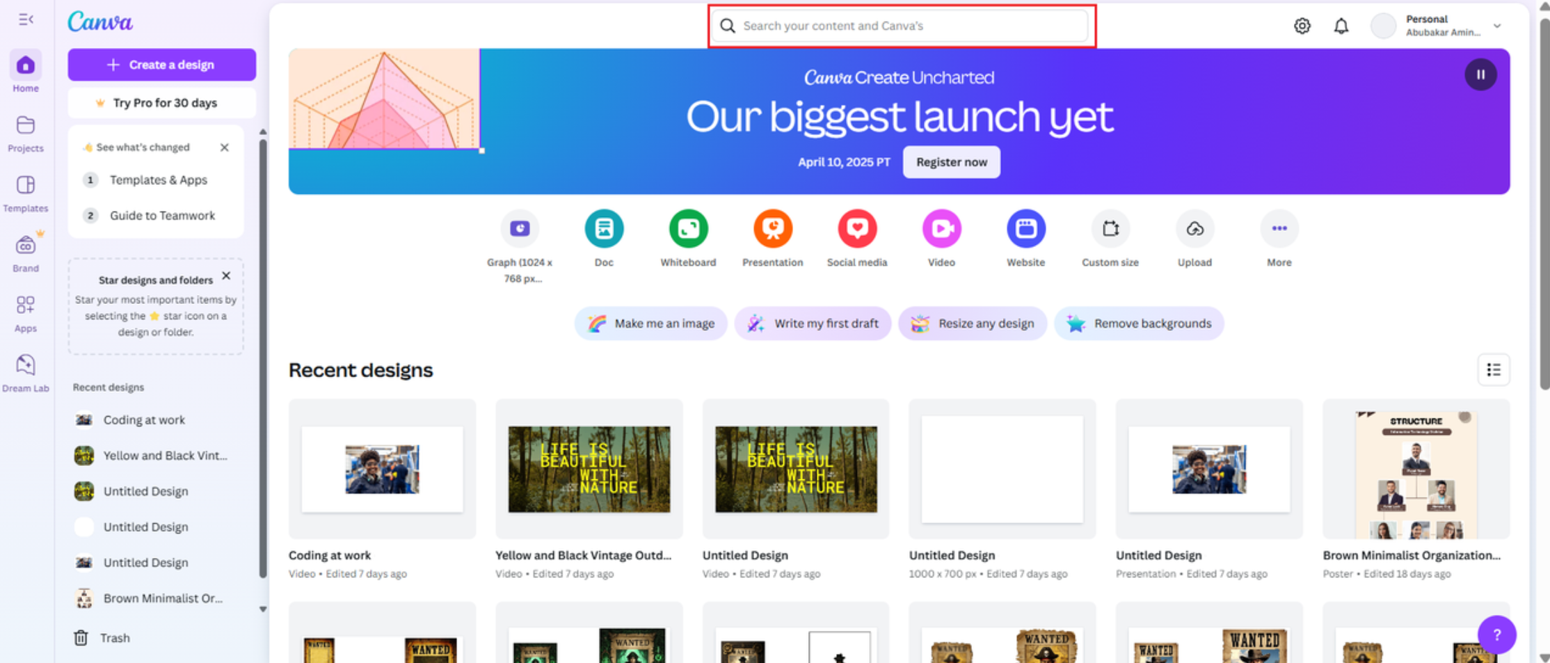Open the Coding at work video thumbnail

click(x=382, y=469)
